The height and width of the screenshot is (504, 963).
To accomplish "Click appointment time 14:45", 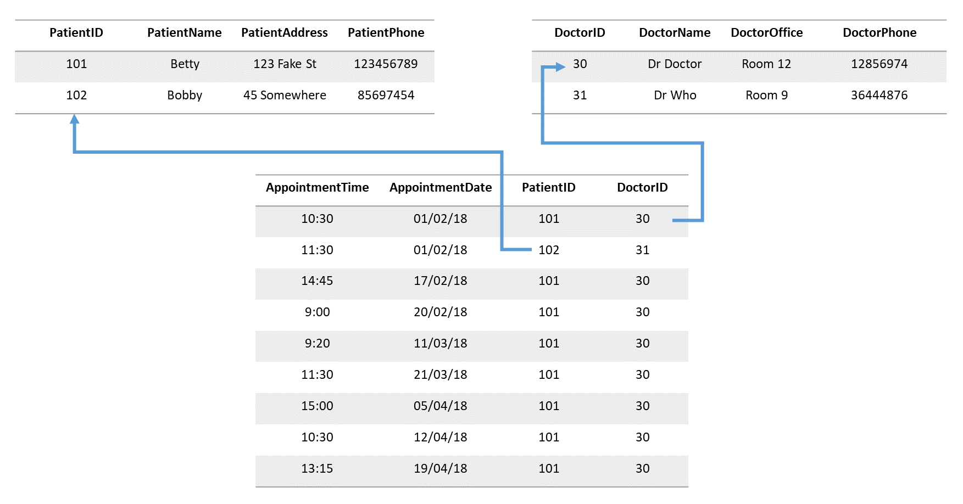I will point(318,281).
